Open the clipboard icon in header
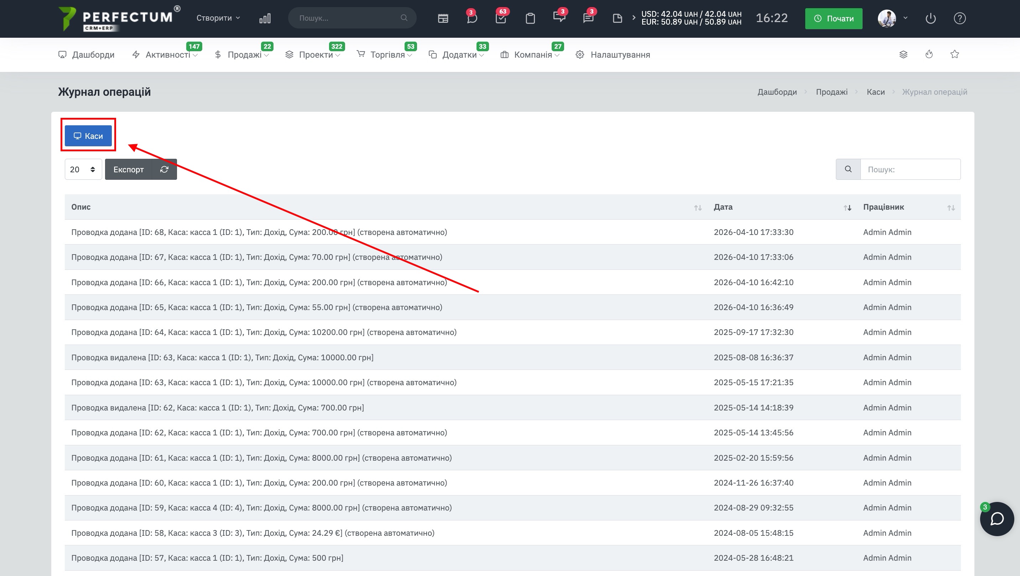 (530, 18)
